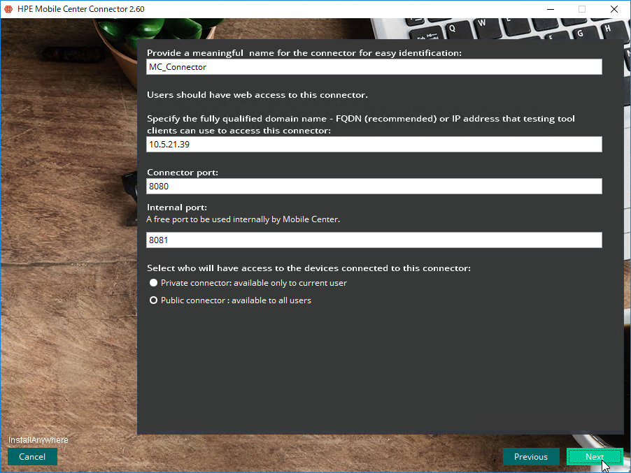Click the Connector port field showing 8080
Image resolution: width=631 pixels, height=473 pixels.
pyautogui.click(x=374, y=187)
